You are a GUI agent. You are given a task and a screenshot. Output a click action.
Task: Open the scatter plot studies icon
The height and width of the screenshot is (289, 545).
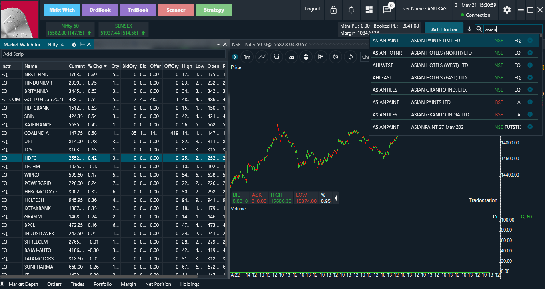321,57
